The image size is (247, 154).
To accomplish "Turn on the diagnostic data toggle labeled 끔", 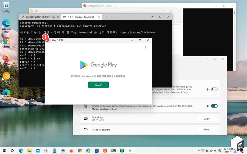I will pyautogui.click(x=214, y=89).
